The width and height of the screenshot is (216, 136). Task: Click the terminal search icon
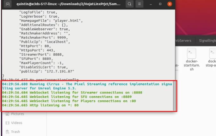coord(129,4)
